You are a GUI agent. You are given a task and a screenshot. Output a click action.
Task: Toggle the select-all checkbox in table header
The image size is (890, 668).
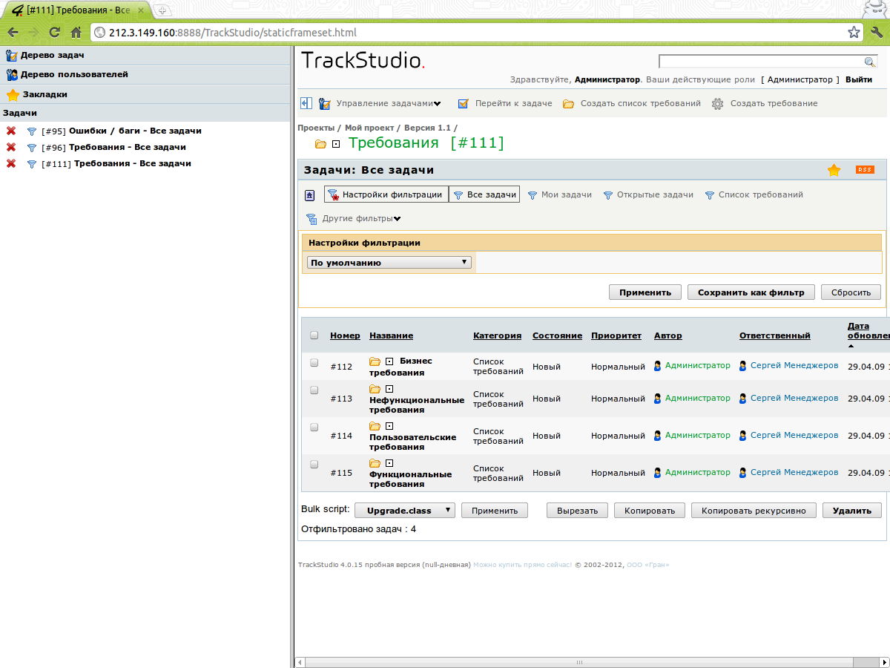click(314, 335)
